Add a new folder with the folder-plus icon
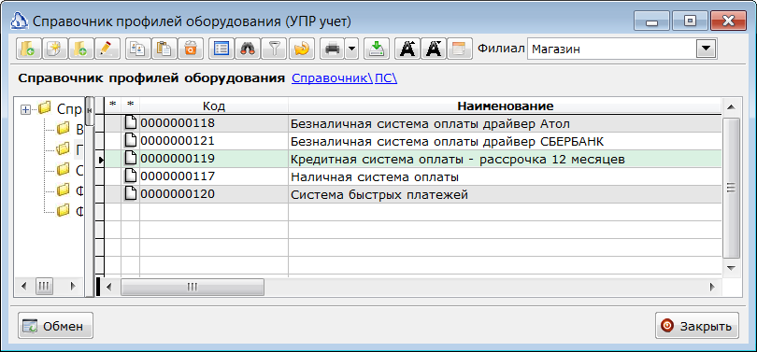This screenshot has width=757, height=352. (80, 49)
